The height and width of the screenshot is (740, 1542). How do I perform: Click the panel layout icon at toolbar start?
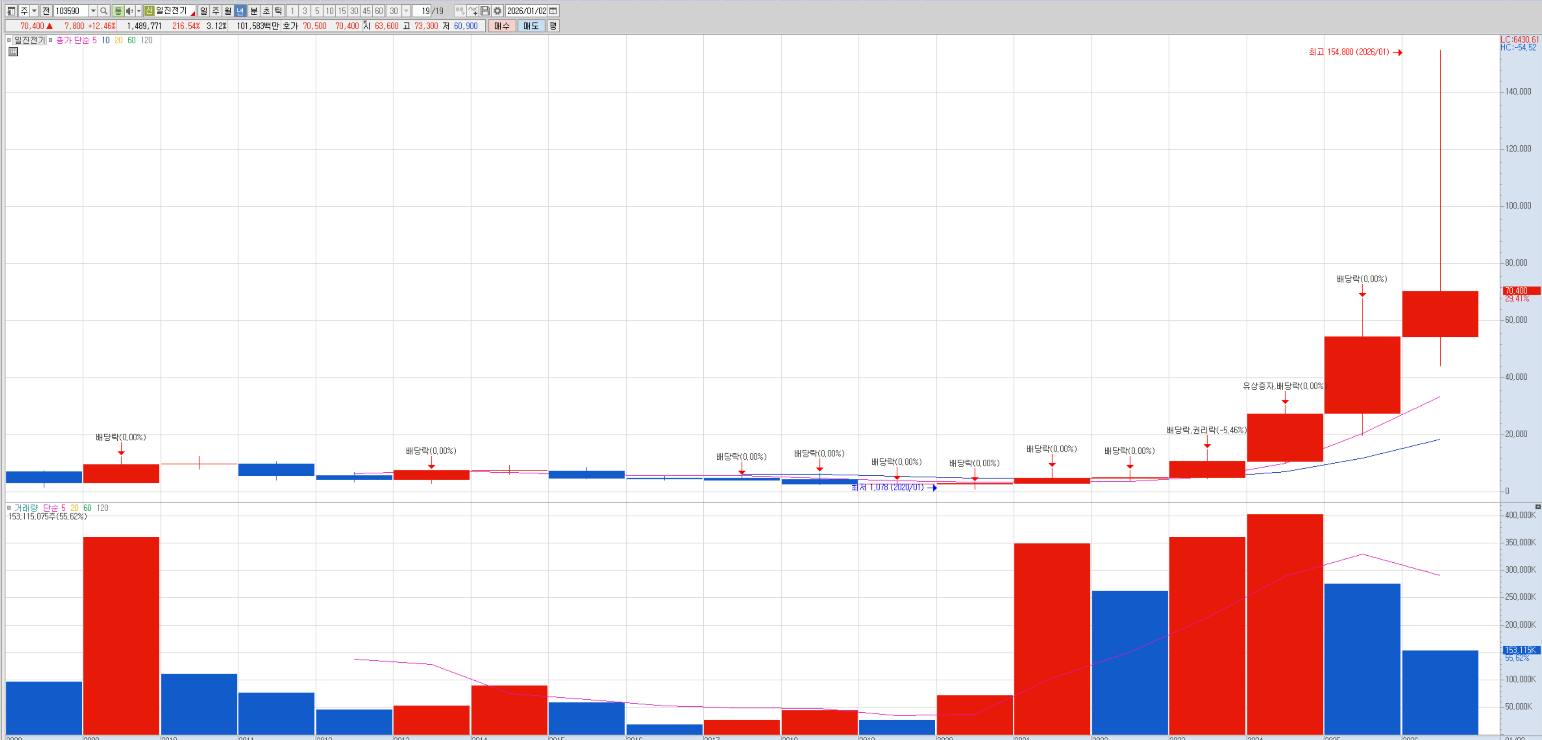click(x=11, y=11)
